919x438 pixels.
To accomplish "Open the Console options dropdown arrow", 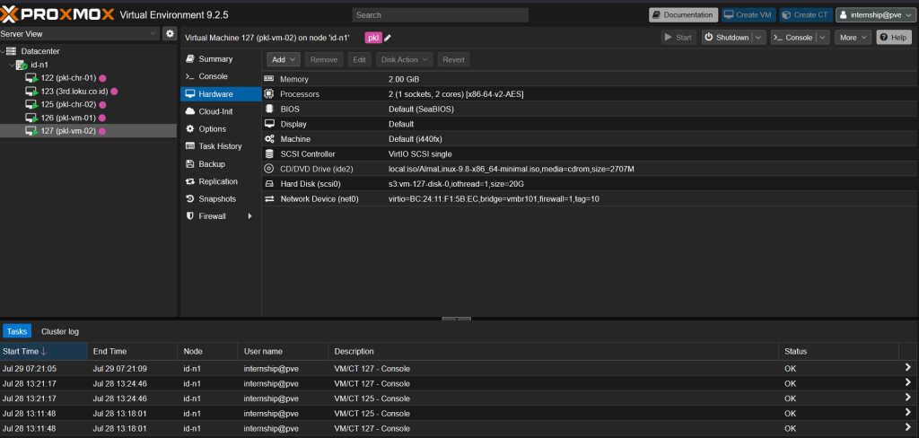I will 823,38.
